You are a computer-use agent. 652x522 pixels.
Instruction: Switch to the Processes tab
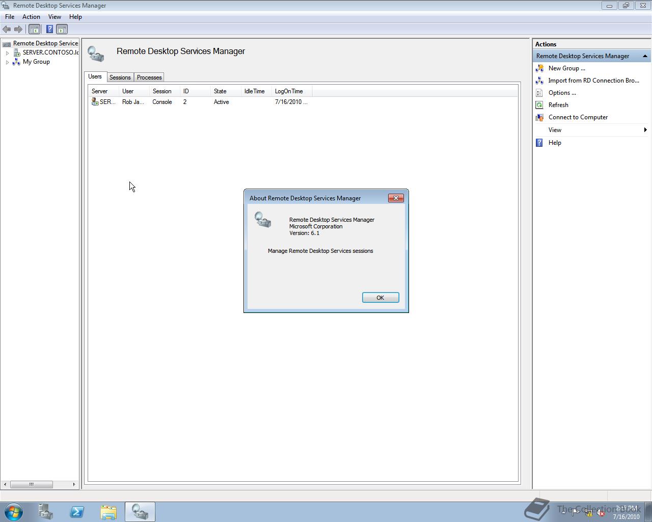(149, 77)
